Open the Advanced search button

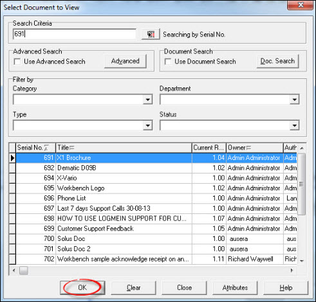point(125,61)
